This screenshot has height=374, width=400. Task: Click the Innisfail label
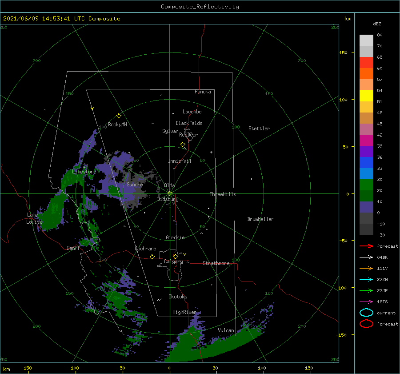[x=180, y=161]
